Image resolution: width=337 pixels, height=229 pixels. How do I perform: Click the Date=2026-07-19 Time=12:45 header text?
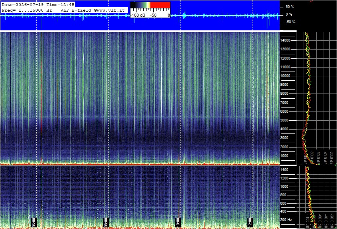[x=38, y=4]
